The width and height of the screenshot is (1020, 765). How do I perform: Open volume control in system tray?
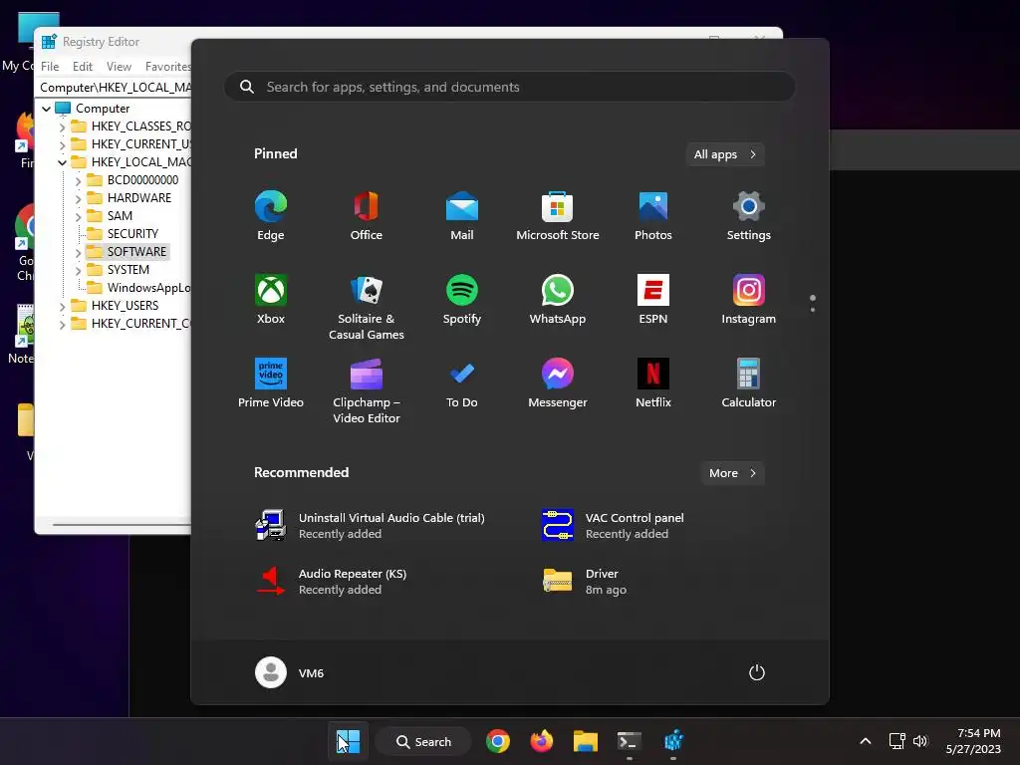(920, 741)
